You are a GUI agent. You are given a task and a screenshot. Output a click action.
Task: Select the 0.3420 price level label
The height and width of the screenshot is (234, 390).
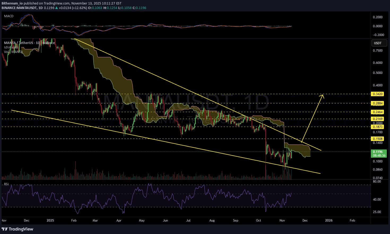click(378, 94)
